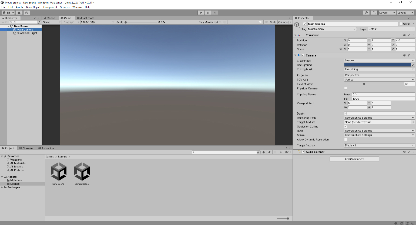Adjust the Field of View slider

(364, 84)
